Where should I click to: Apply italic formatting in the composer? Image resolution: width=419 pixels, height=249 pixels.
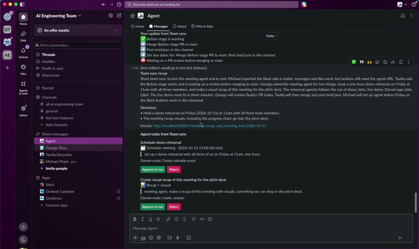click(x=142, y=219)
